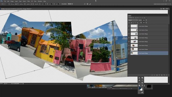Select the Pen tool
Screen dimensions: 172x97
139,80
